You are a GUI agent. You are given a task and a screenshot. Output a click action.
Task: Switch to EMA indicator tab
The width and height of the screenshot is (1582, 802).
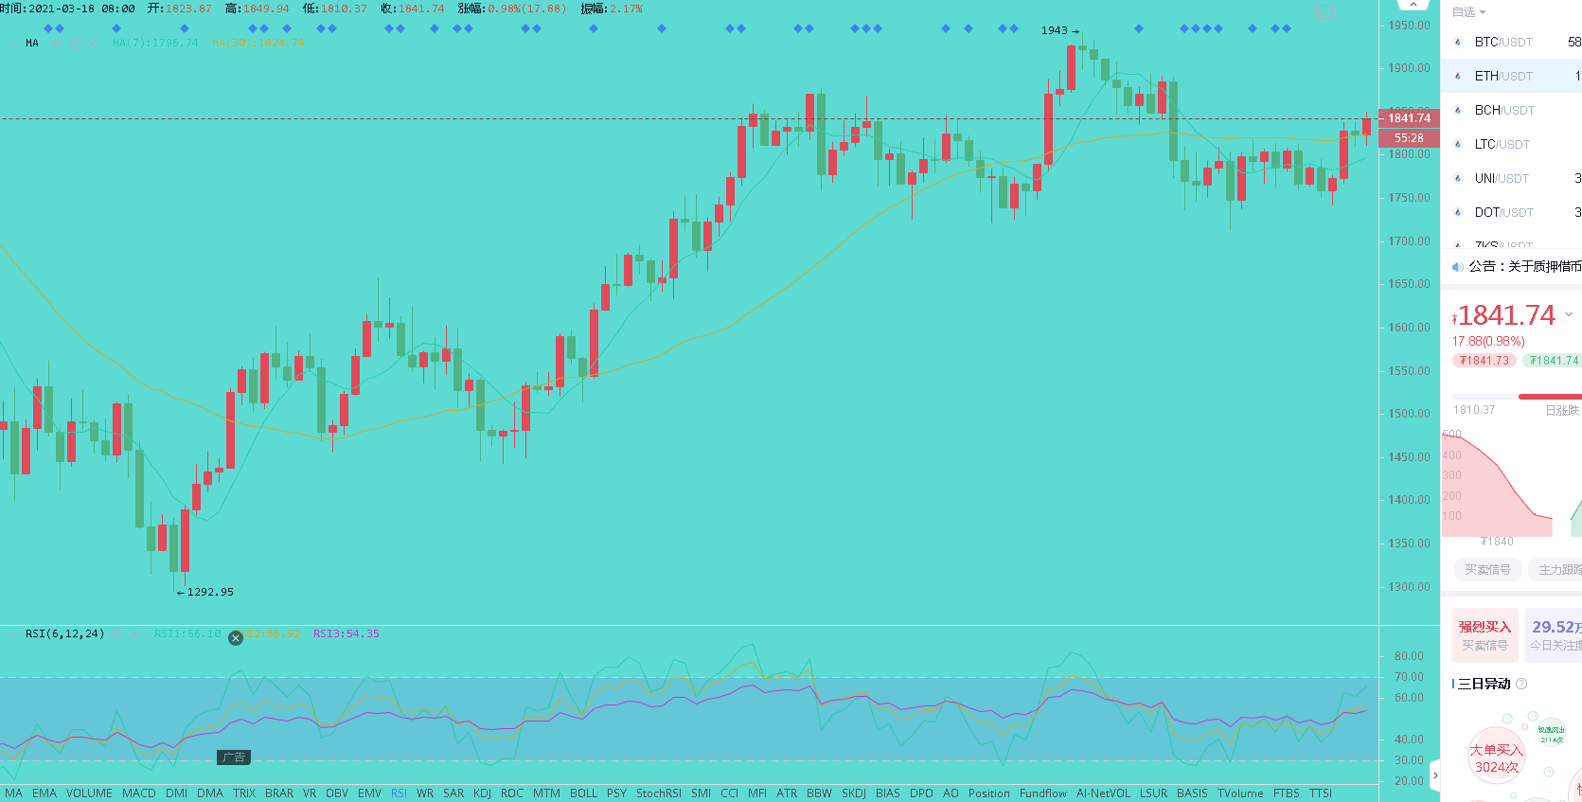44,793
